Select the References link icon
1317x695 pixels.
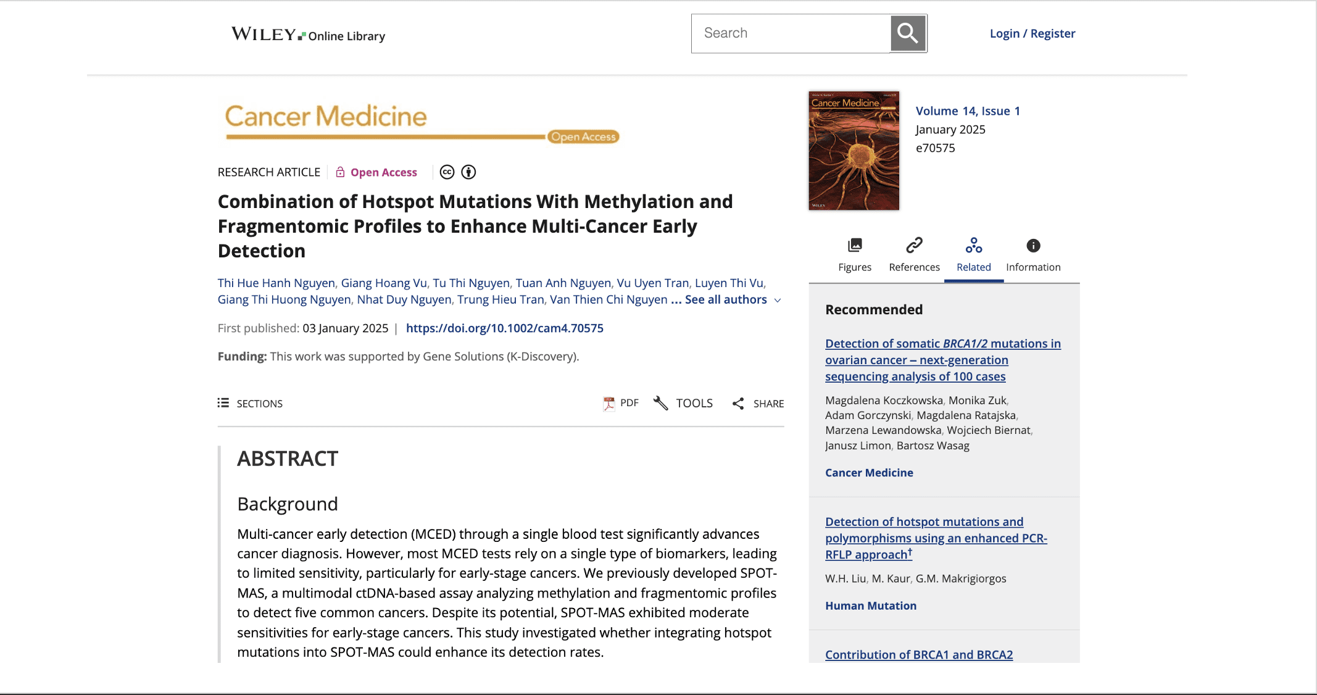pos(914,244)
